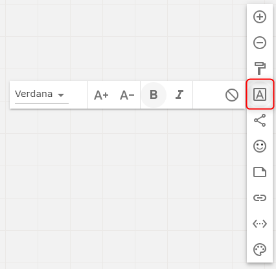Open the boxed A font format tool
The image size is (276, 269).
pos(260,94)
